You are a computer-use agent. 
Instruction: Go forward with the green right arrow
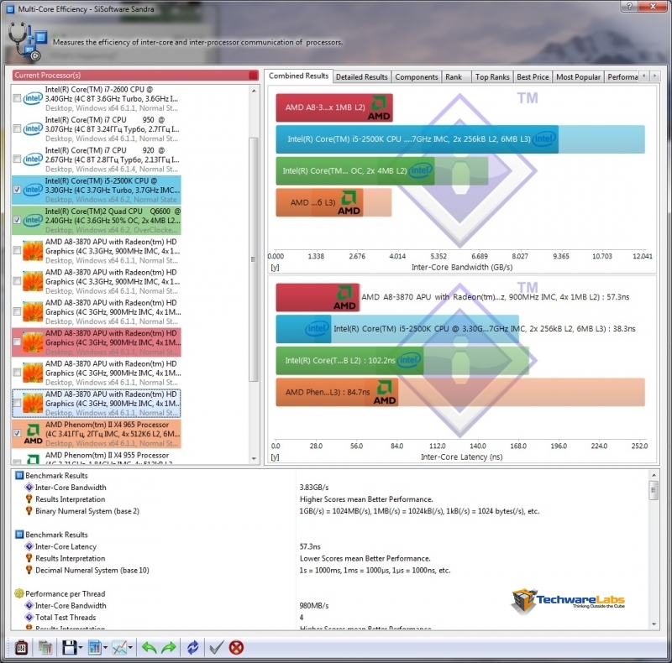point(169,647)
